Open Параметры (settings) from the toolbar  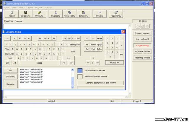[116, 14]
